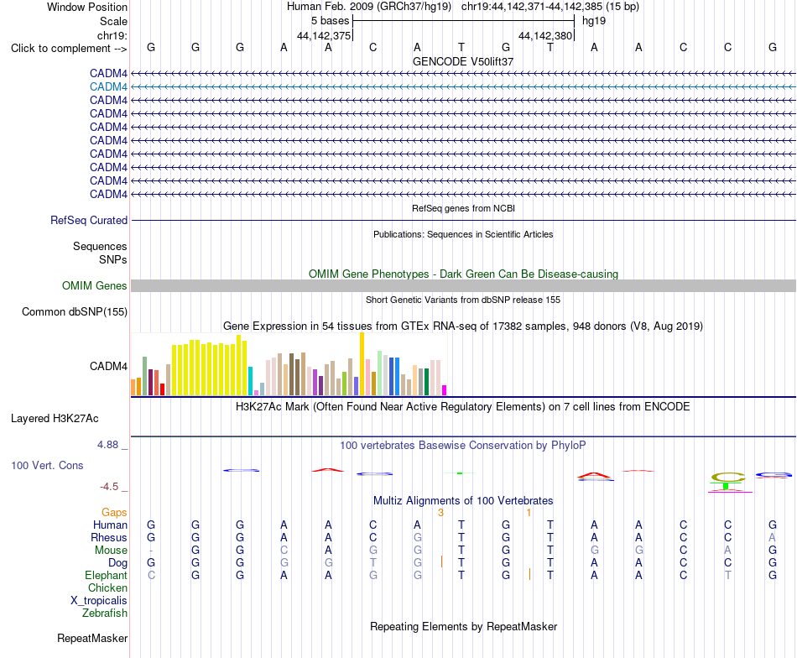Click the 'RefSeq genes from NCBI' title

(x=463, y=208)
